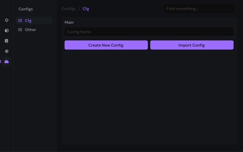The image size is (243, 152).
Task: Focus the Find something search field
Action: [199, 9]
